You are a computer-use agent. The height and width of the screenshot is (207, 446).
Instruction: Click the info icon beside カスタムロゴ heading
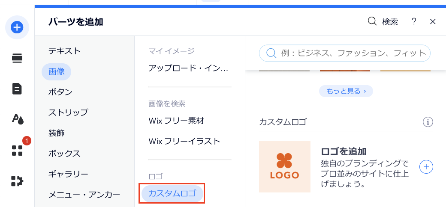pyautogui.click(x=428, y=122)
